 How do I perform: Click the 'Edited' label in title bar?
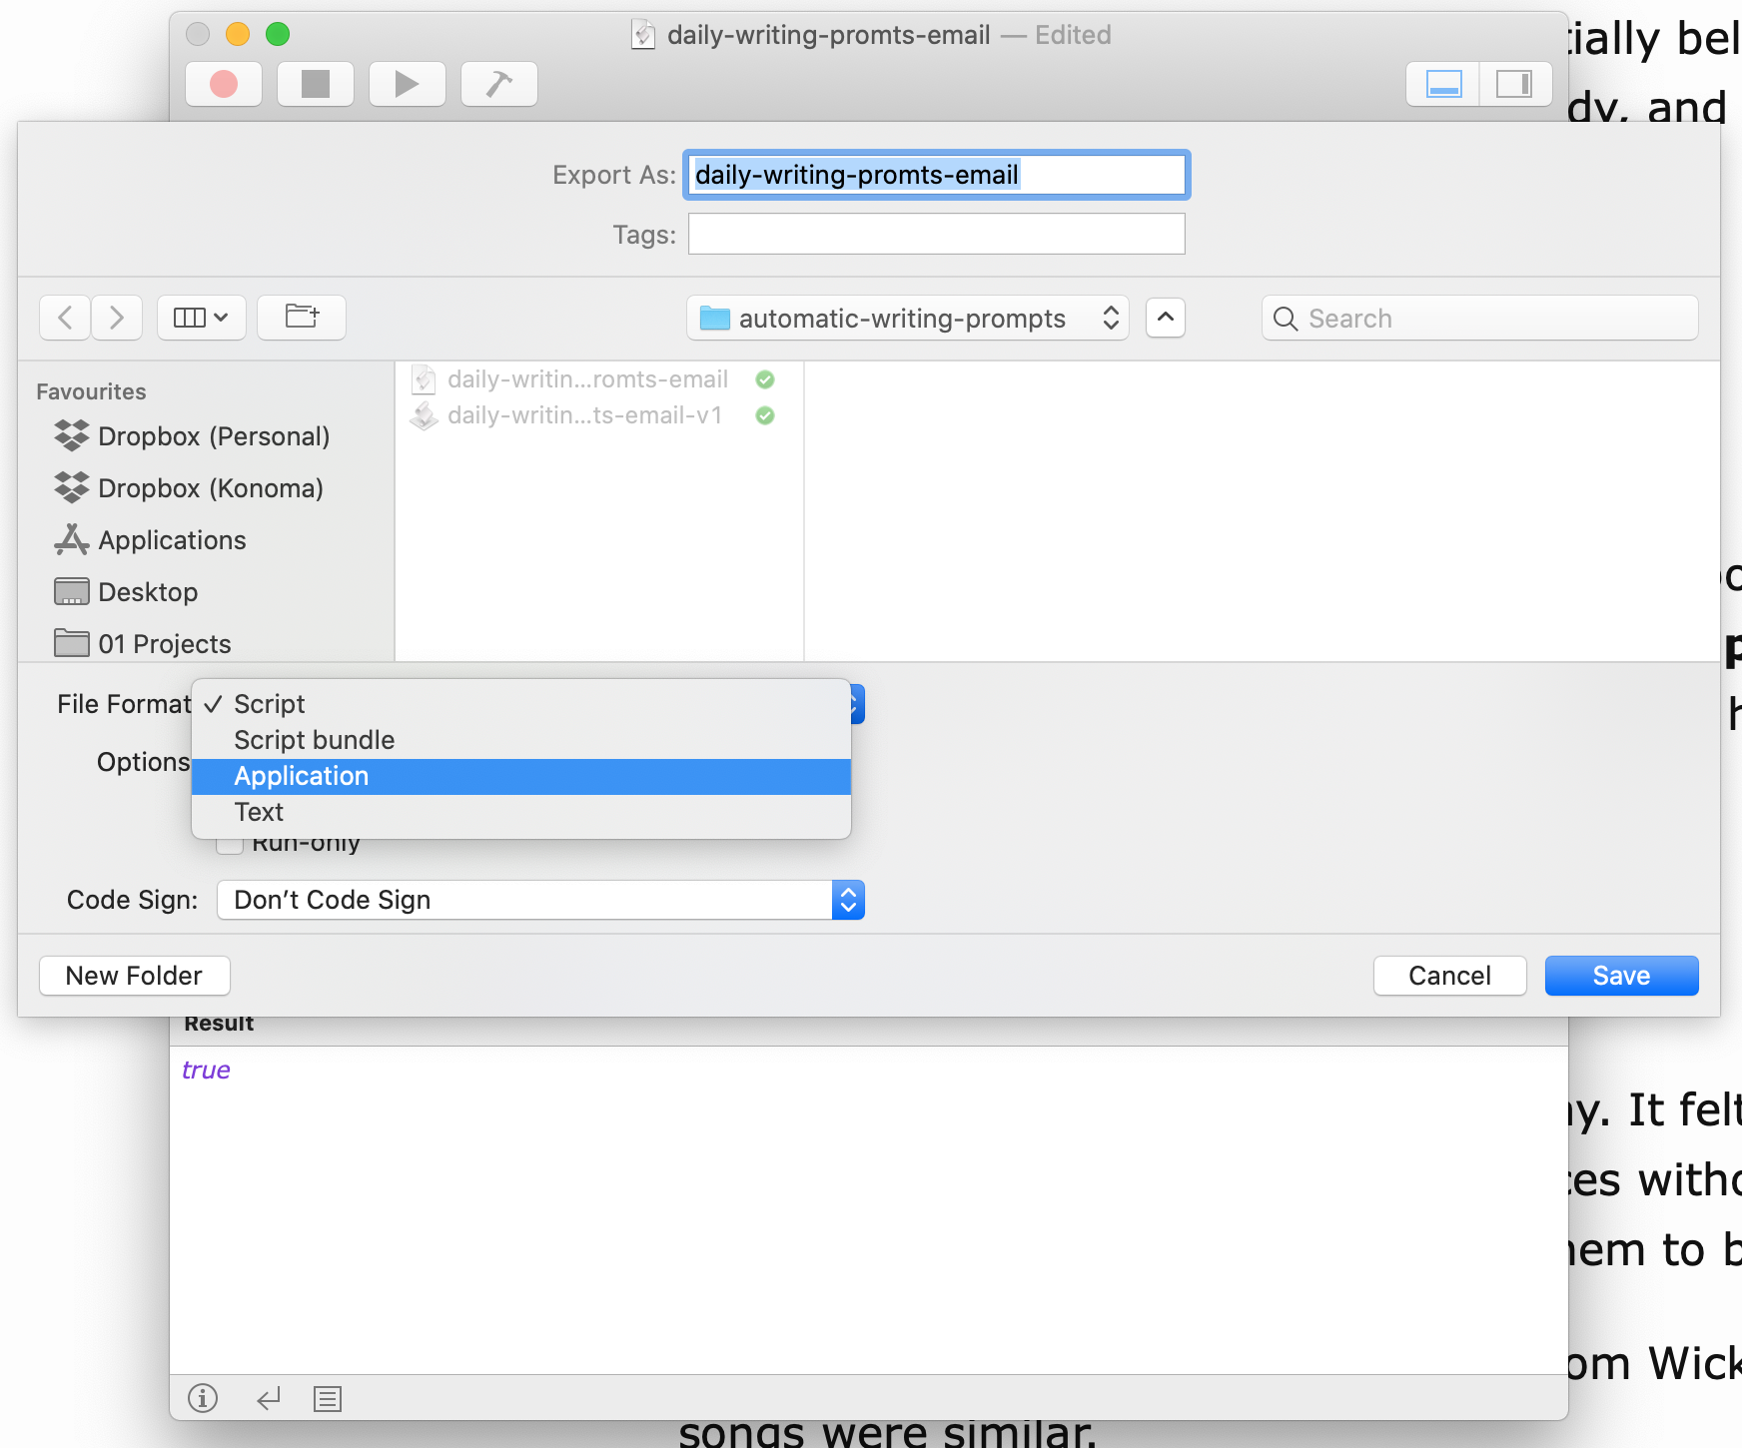[x=1073, y=35]
